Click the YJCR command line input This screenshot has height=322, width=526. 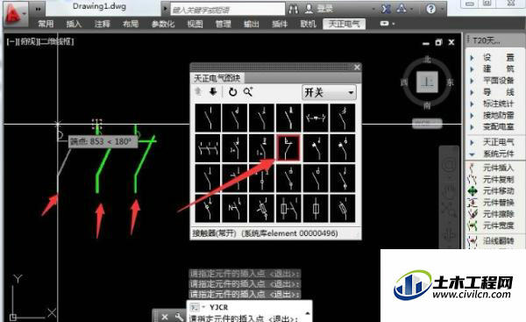click(248, 307)
